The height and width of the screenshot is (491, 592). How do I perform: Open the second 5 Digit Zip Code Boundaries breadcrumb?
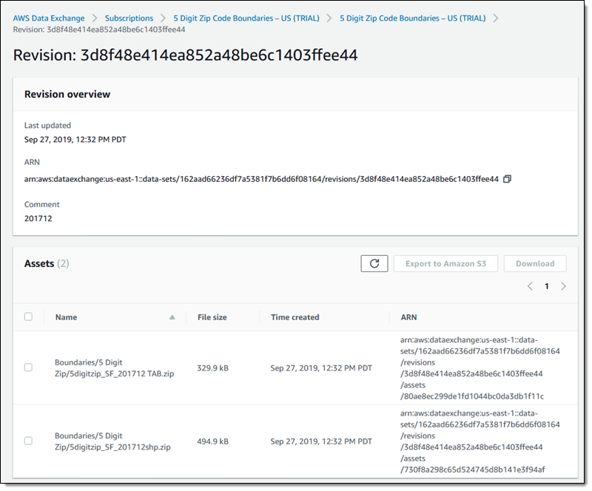click(x=412, y=18)
